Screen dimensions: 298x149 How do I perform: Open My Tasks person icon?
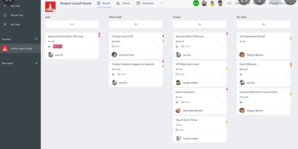5,24
